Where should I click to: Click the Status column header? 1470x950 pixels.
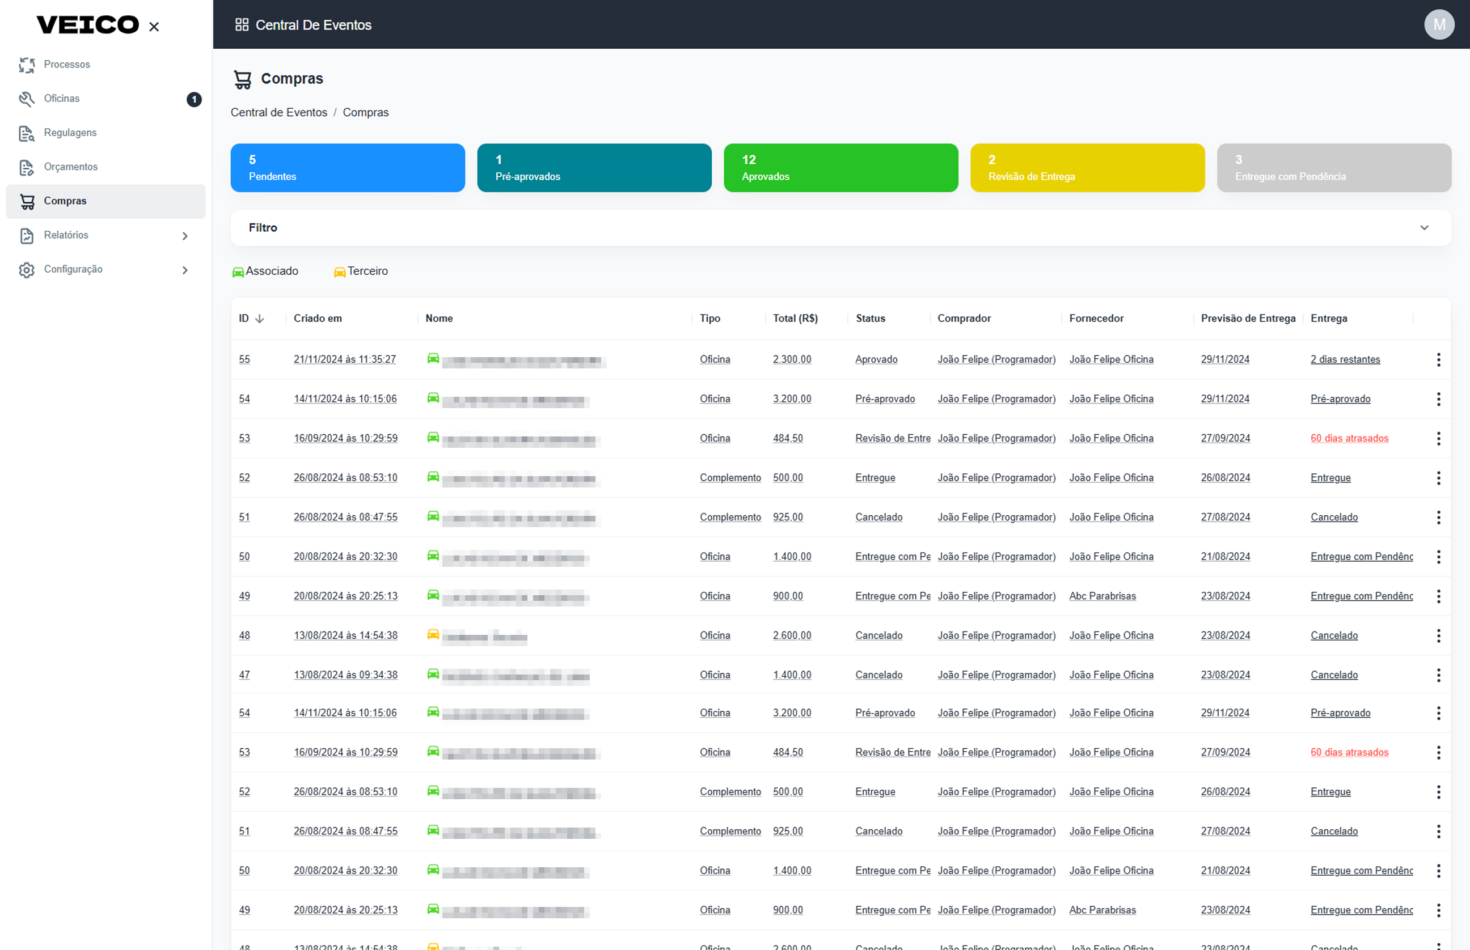point(870,319)
